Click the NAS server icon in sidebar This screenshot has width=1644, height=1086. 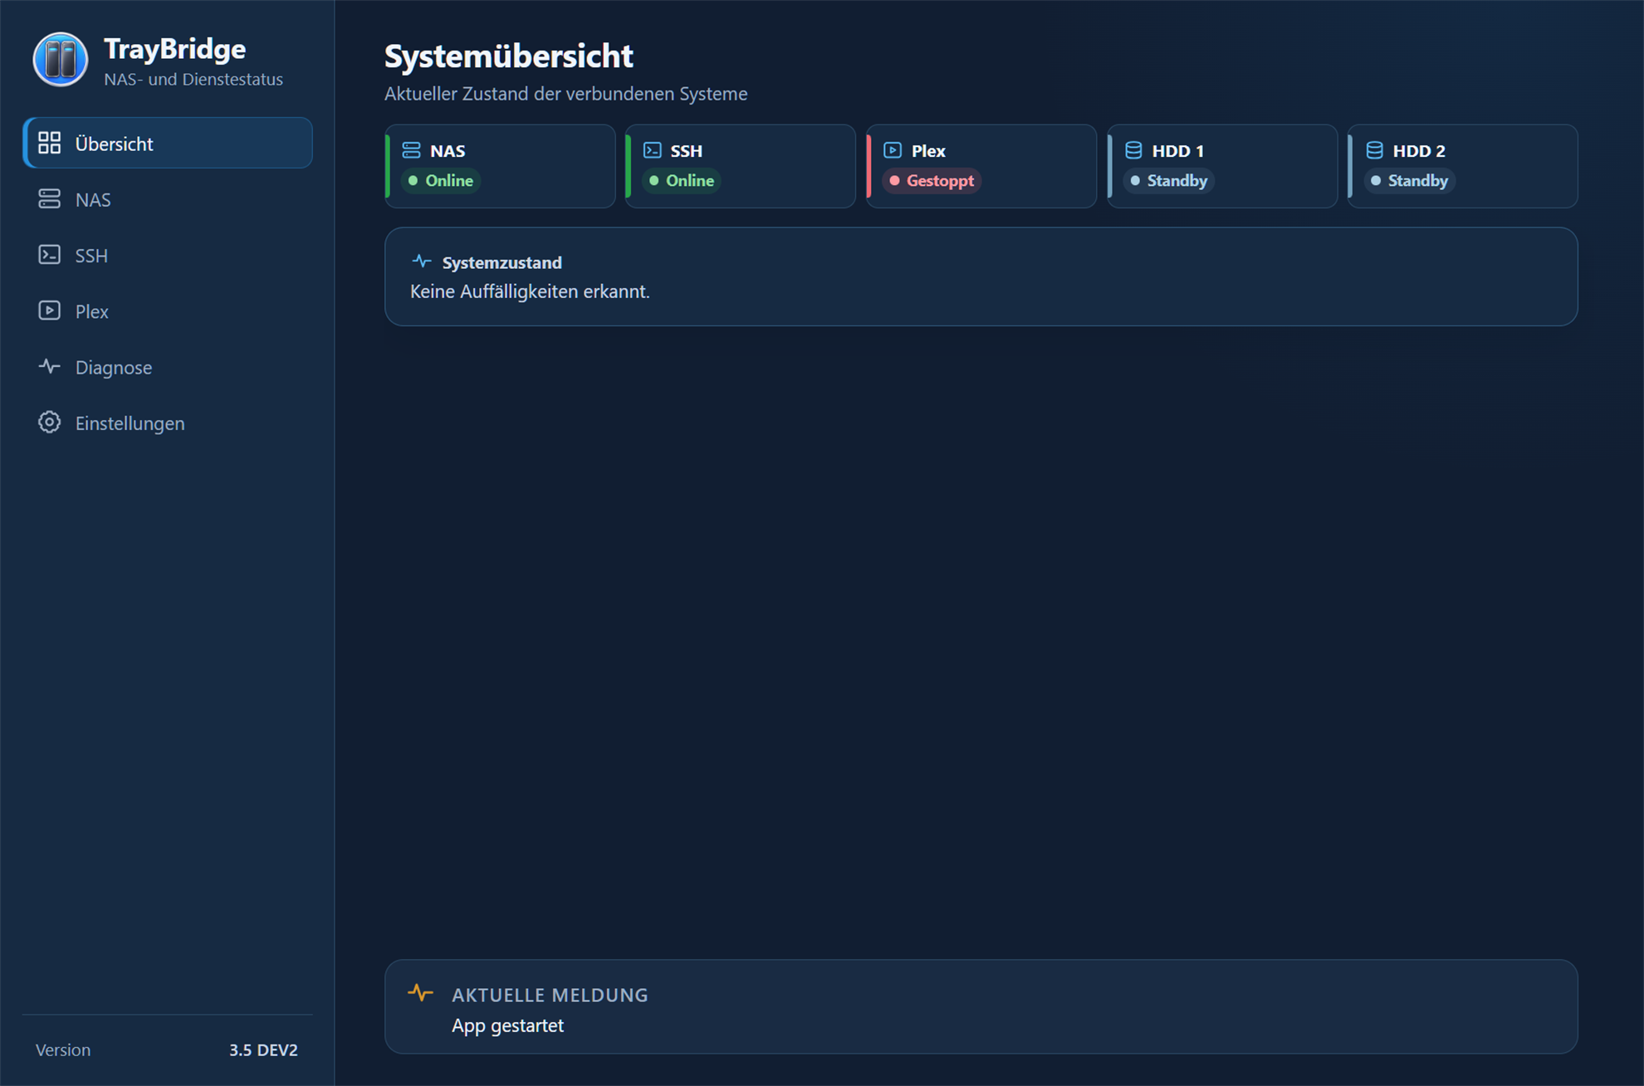pyautogui.click(x=50, y=199)
